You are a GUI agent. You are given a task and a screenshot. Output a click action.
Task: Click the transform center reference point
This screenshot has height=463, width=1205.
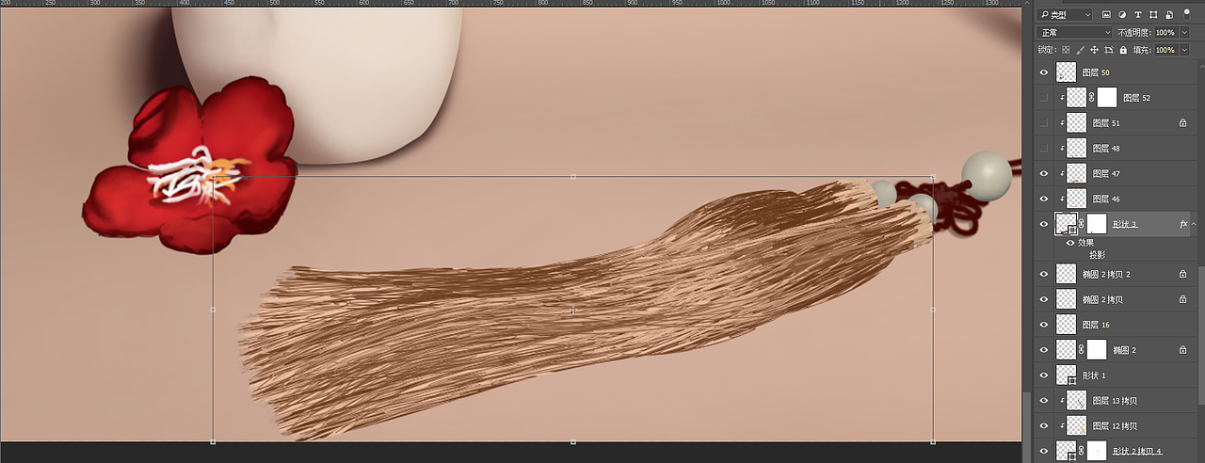(573, 309)
